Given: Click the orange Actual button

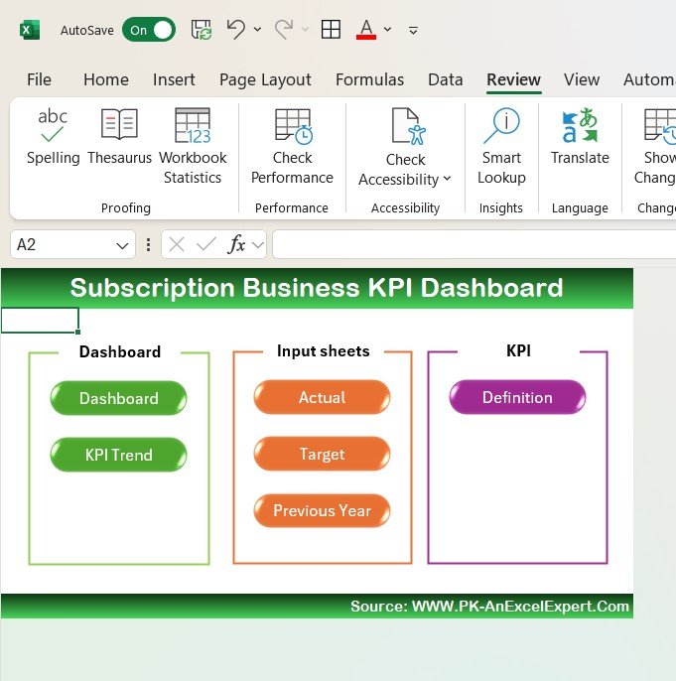Looking at the screenshot, I should pos(323,397).
